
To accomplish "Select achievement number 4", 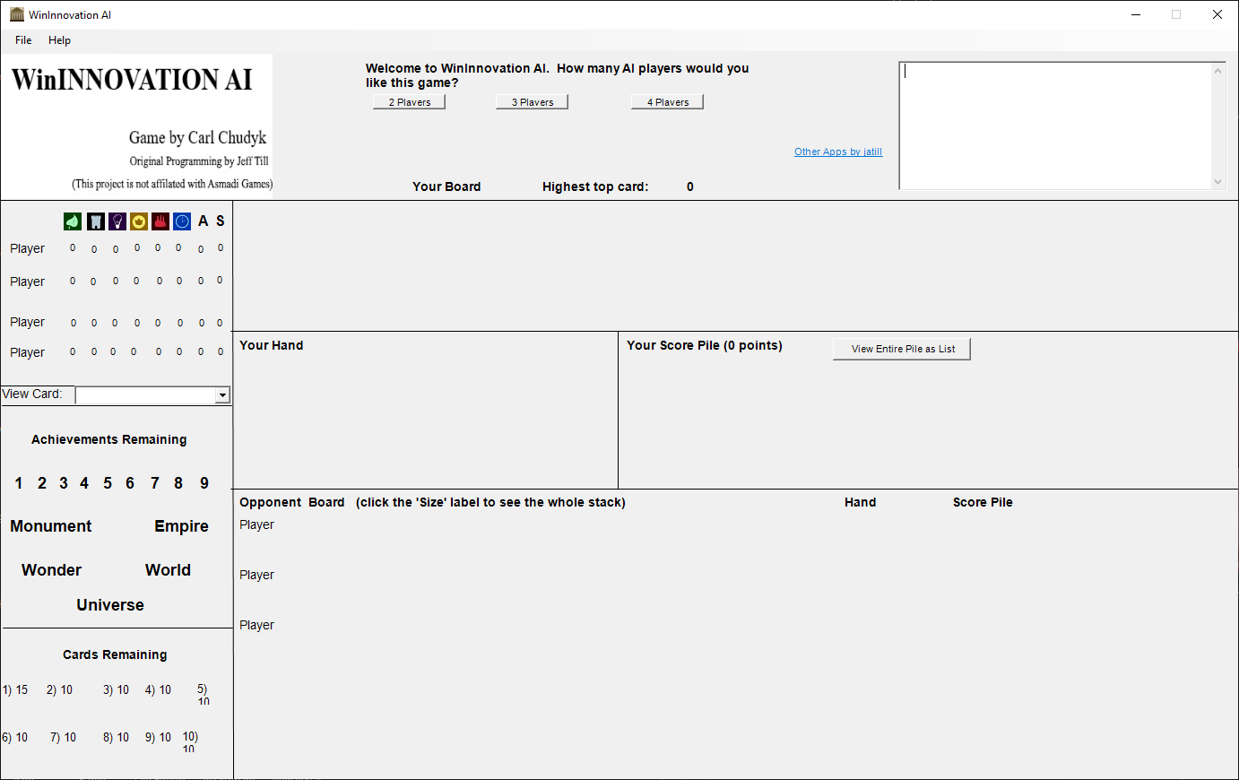I will click(84, 483).
